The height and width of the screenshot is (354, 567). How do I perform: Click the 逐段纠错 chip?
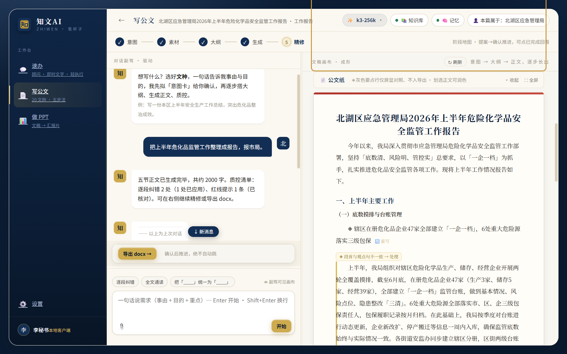click(x=125, y=282)
